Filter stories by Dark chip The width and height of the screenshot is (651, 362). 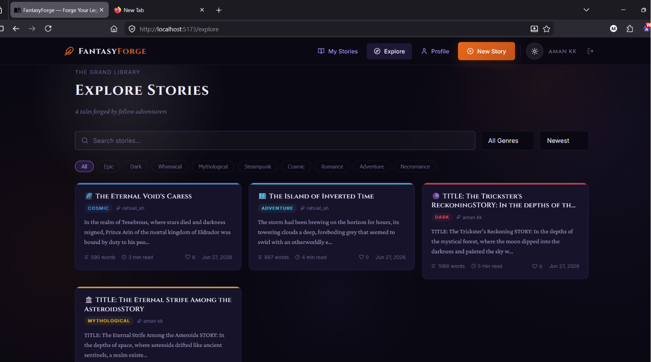point(136,167)
